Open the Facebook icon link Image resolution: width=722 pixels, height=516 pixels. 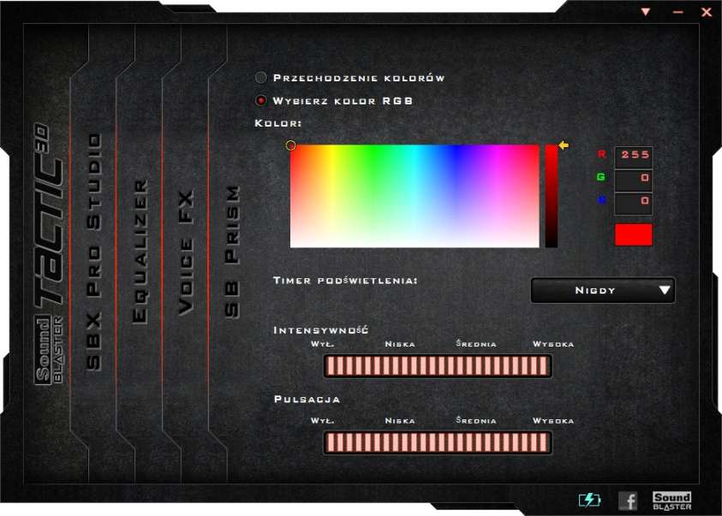pos(628,501)
